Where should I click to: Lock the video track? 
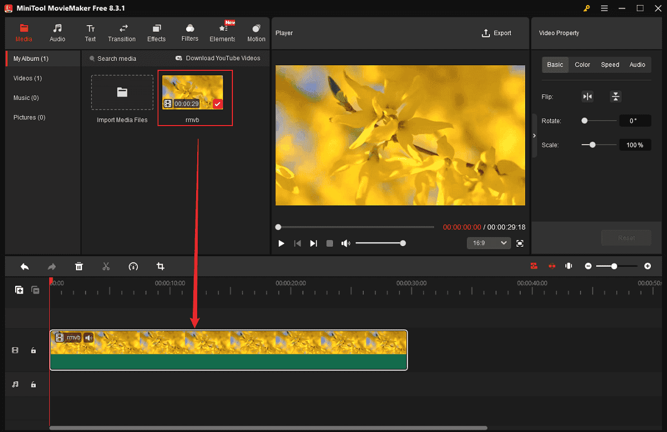(33, 350)
